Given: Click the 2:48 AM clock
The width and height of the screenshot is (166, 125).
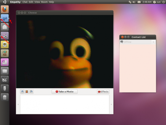Looking at the screenshot, I should coord(147,2).
